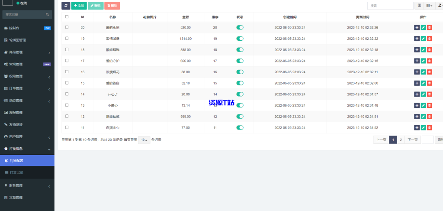Click the red delete icon for row 20

(429, 27)
